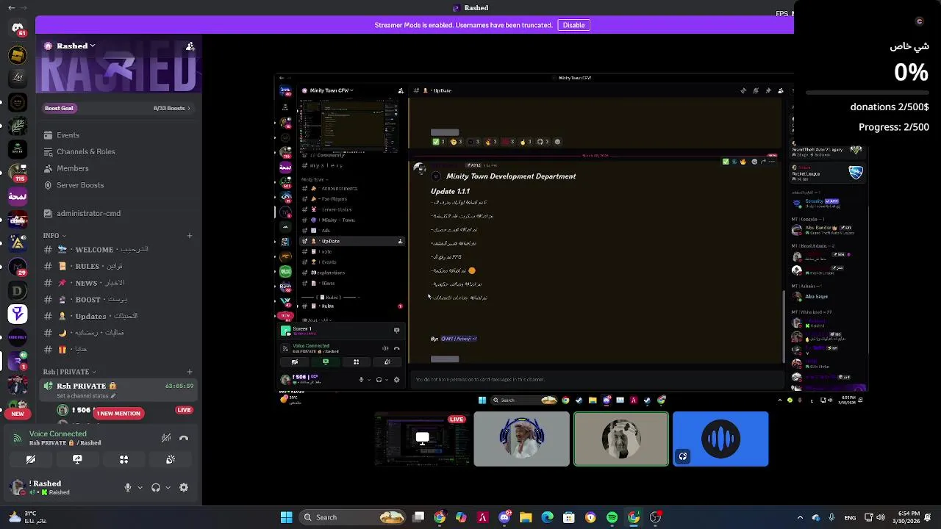Add a channel to INFO category

click(190, 236)
